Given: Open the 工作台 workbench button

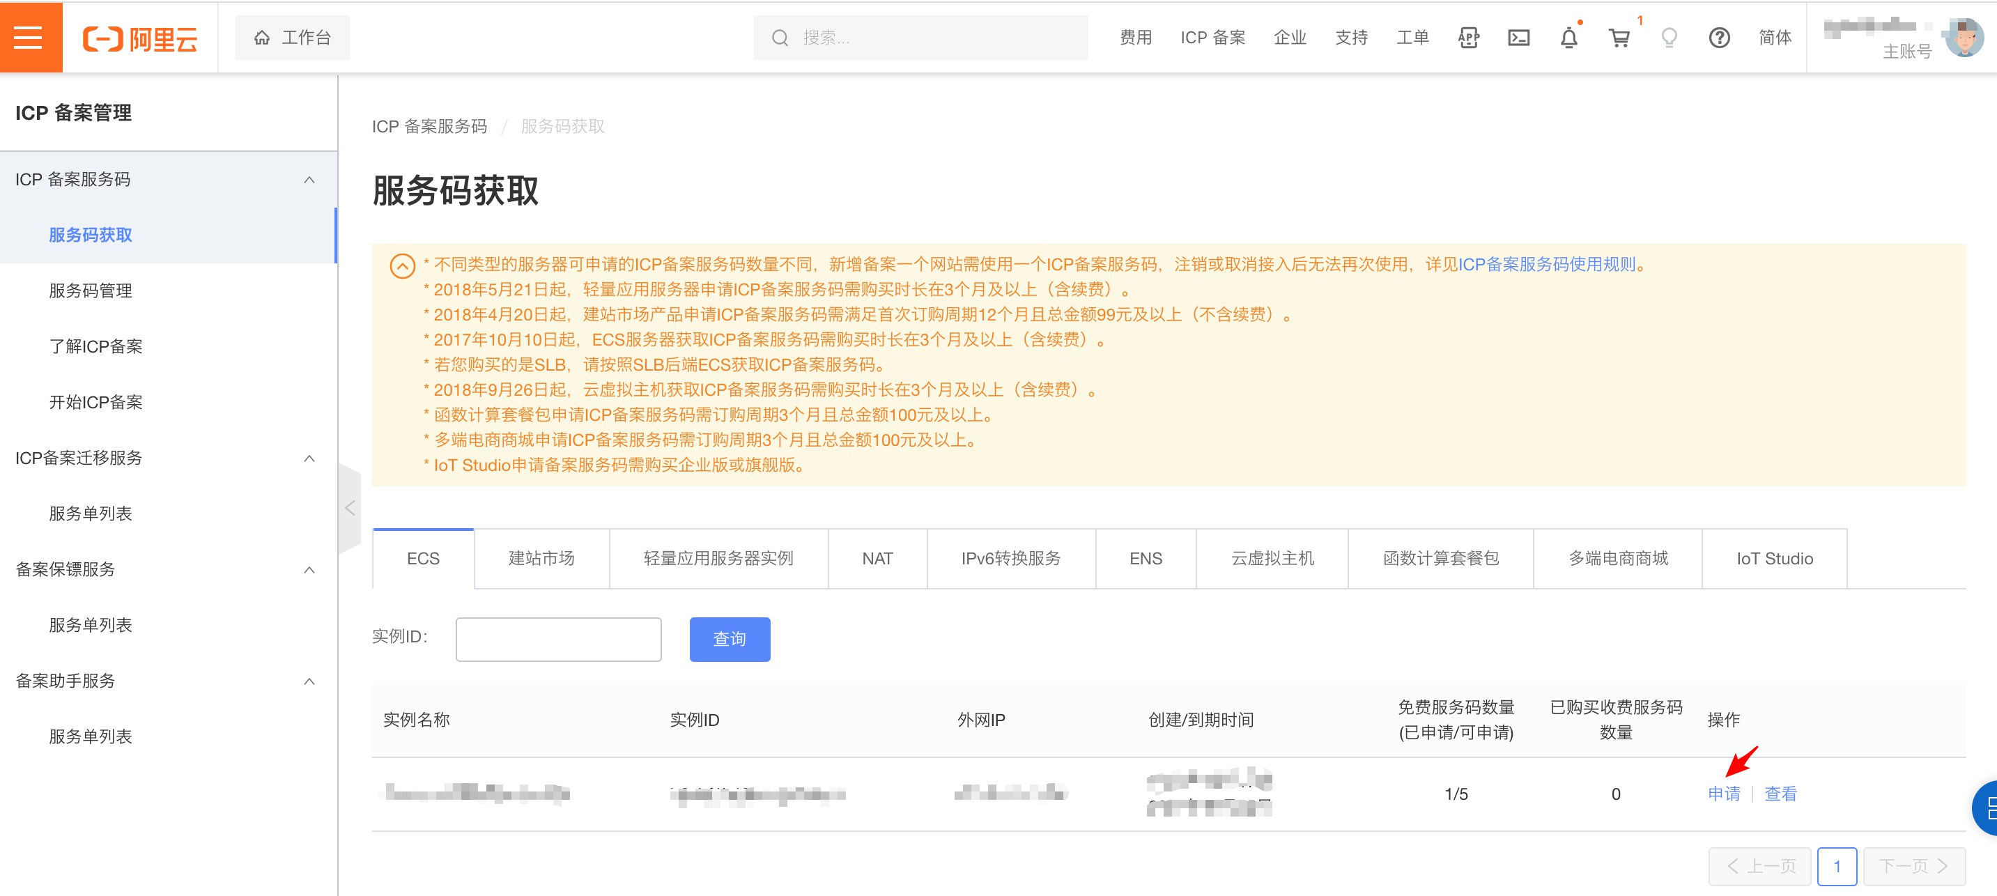Looking at the screenshot, I should pos(293,37).
